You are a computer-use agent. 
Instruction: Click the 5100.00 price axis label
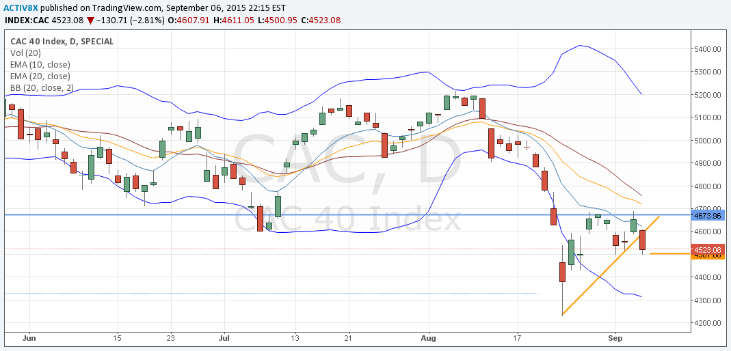(708, 117)
